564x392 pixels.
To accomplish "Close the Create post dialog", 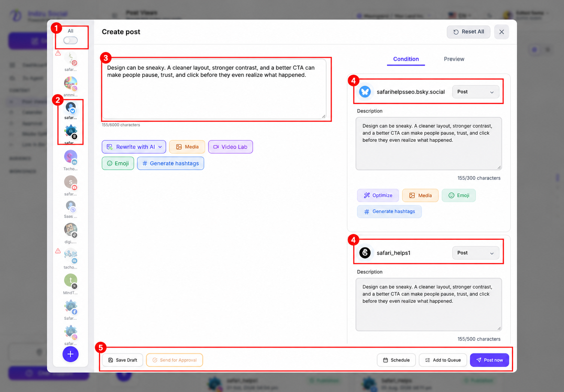I will click(501, 32).
